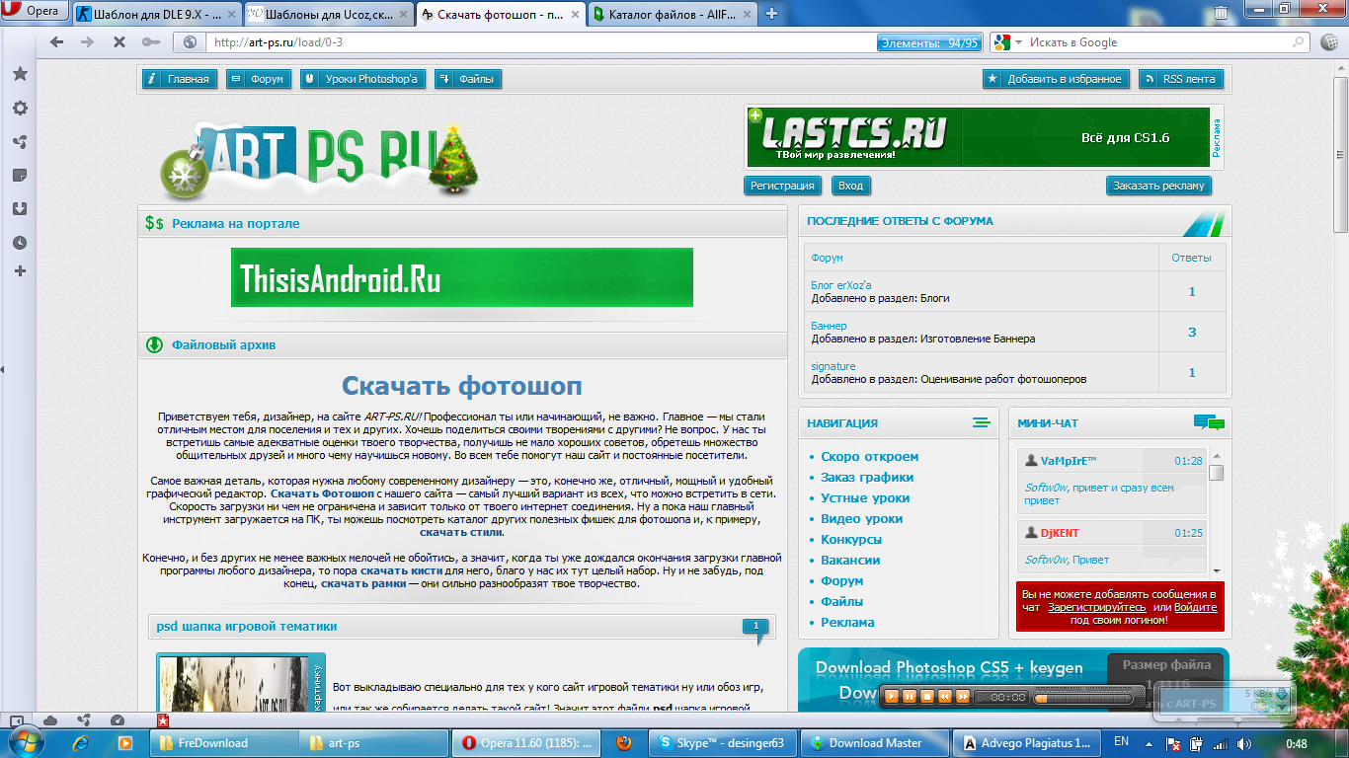This screenshot has height=758, width=1349.
Task: Click the Заказать рекламу button
Action: [1158, 186]
